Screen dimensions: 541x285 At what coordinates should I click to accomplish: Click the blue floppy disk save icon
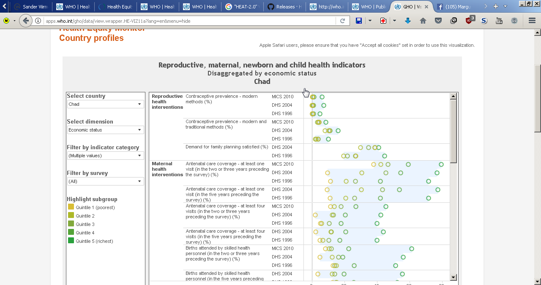pos(358,21)
